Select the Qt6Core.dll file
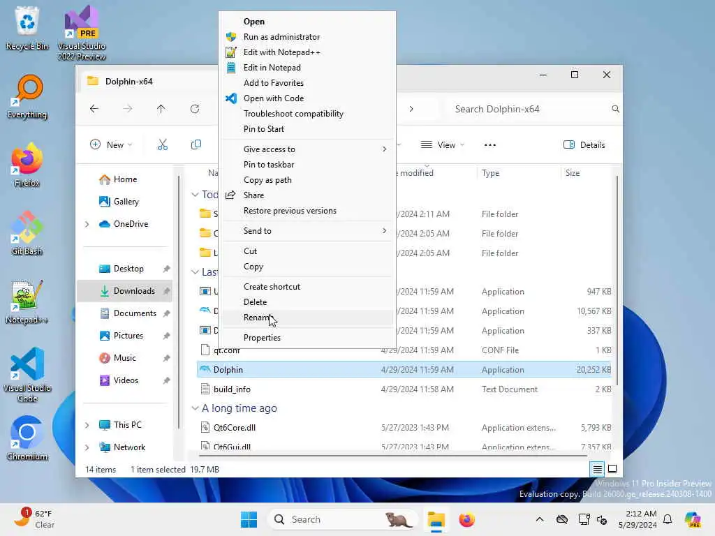This screenshot has width=715, height=536. coord(404,428)
